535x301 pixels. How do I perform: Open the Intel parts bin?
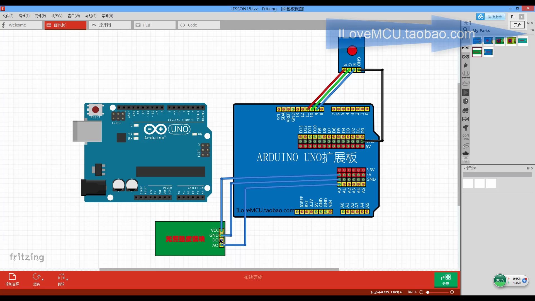pyautogui.click(x=466, y=83)
